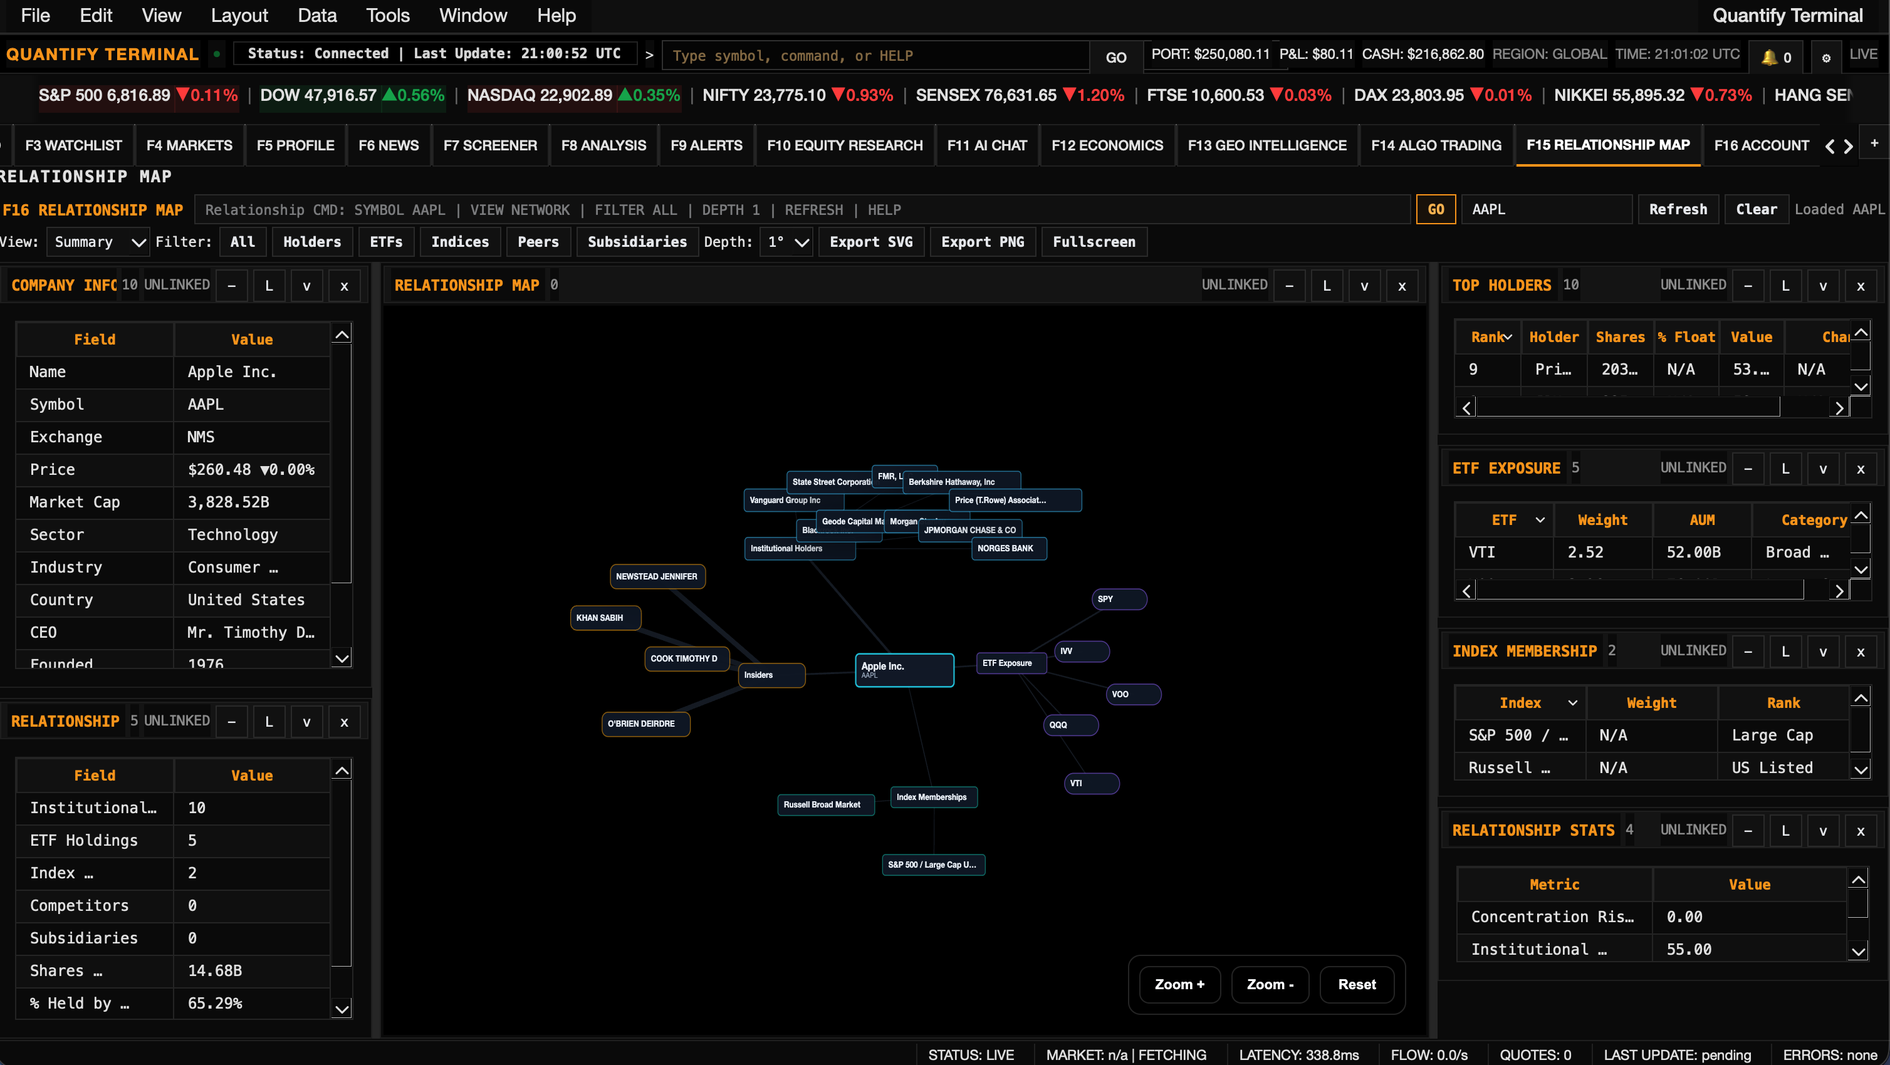The image size is (1890, 1065).
Task: Expand Top Holders panel v menu
Action: 1823,286
